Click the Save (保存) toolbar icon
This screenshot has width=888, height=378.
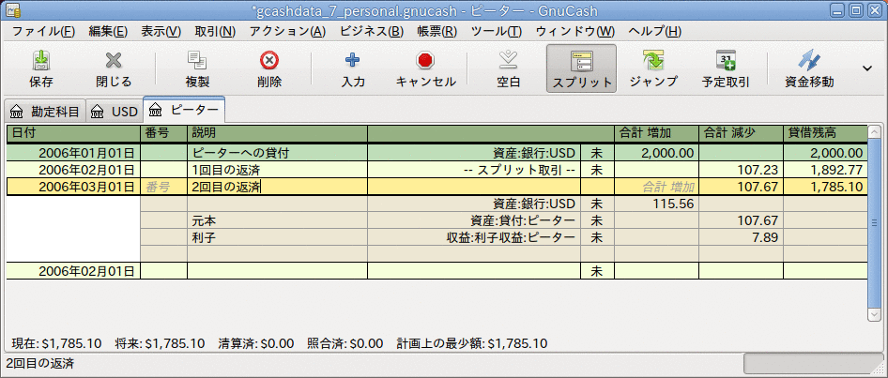(x=40, y=69)
